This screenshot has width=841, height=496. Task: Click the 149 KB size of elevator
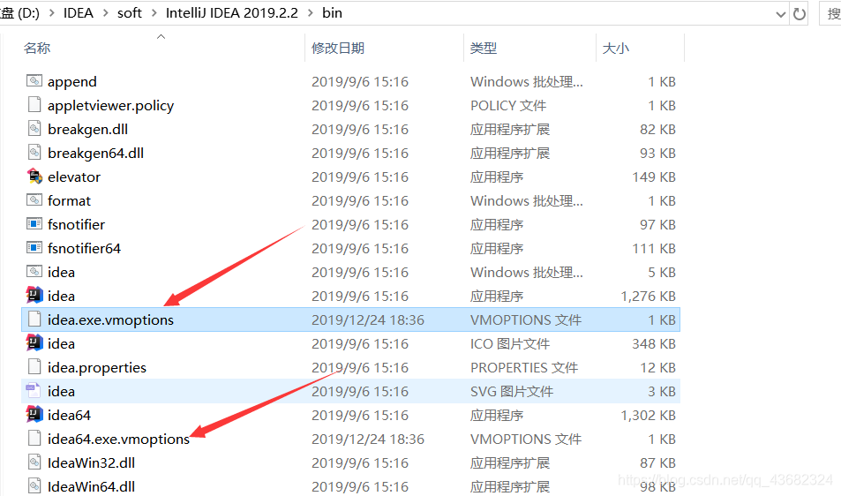[x=654, y=177]
